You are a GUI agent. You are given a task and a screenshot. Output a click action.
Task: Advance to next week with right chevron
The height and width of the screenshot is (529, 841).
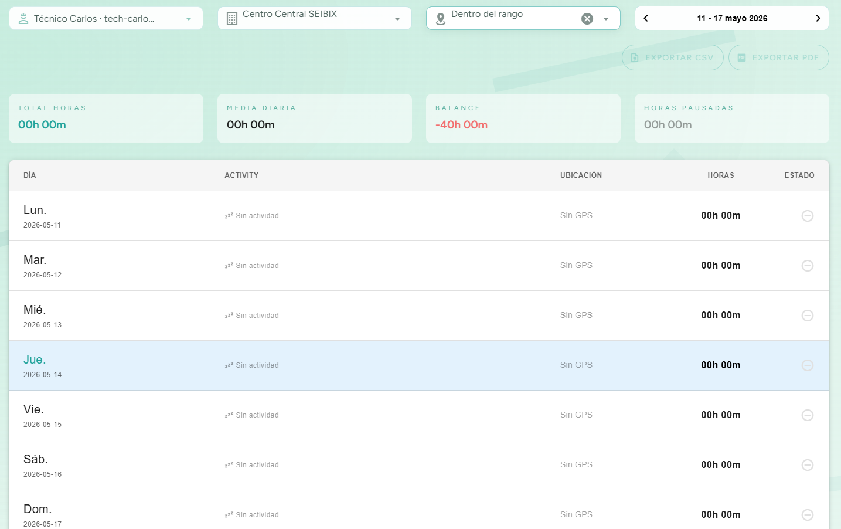tap(818, 18)
